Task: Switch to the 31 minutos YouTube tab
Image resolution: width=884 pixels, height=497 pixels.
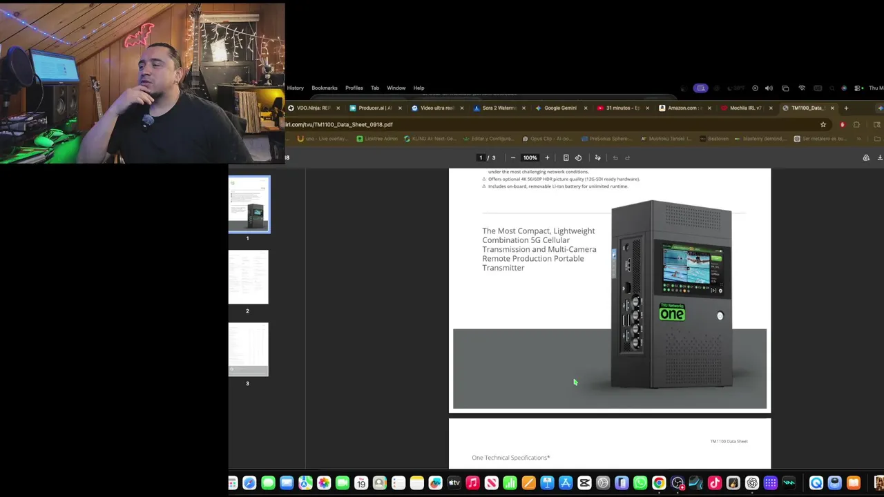Action: [622, 108]
